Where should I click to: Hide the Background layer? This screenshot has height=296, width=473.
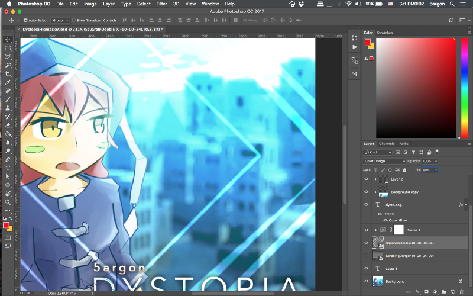366,281
